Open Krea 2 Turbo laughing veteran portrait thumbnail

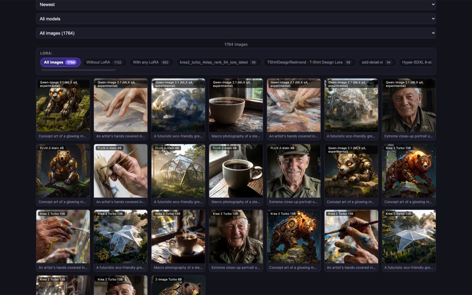236,236
